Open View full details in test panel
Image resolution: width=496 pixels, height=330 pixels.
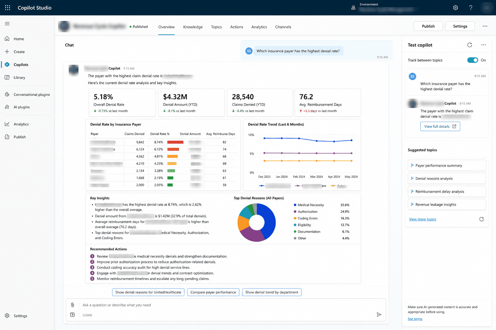440,126
